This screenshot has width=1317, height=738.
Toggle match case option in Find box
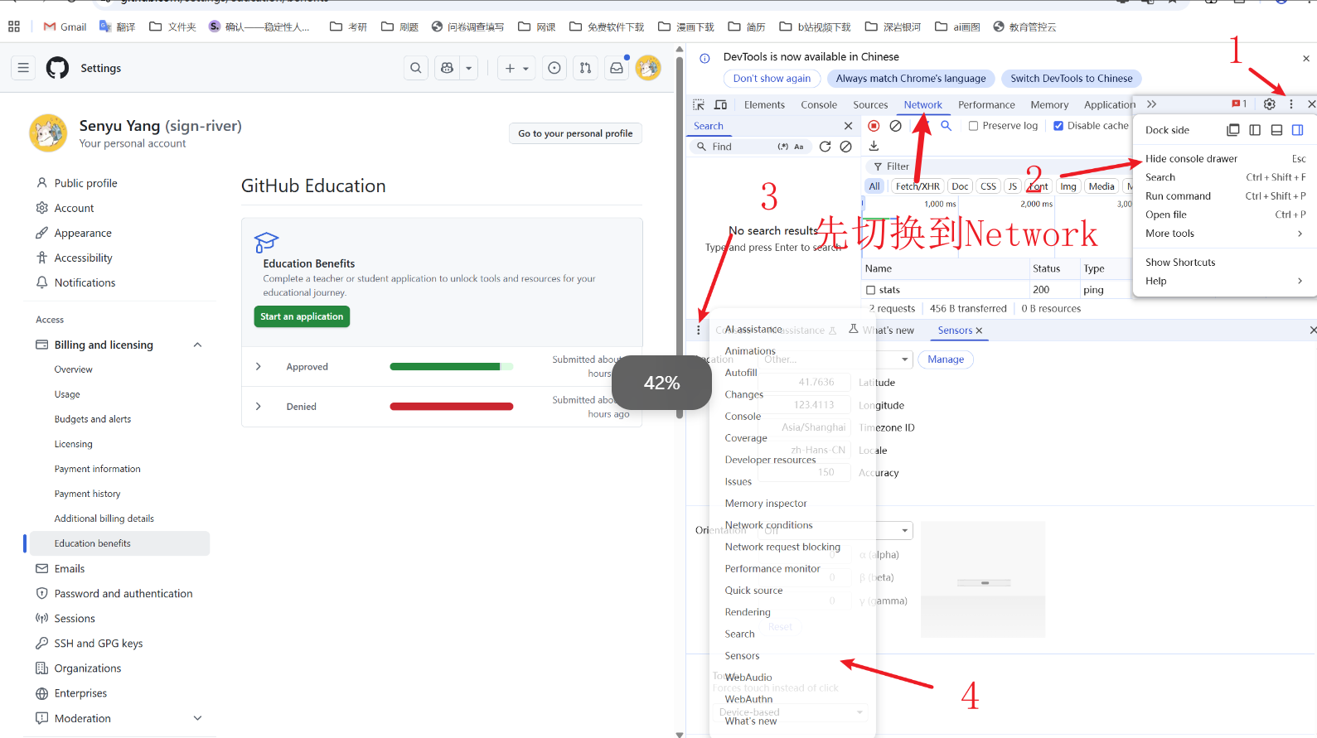pyautogui.click(x=799, y=147)
